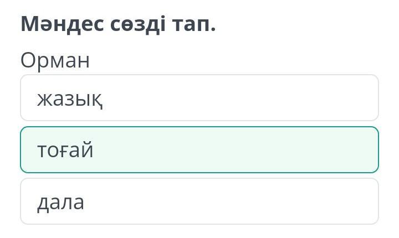This screenshot has height=238, width=399.
Task: Switch the answer to дала
Action: pos(199,201)
